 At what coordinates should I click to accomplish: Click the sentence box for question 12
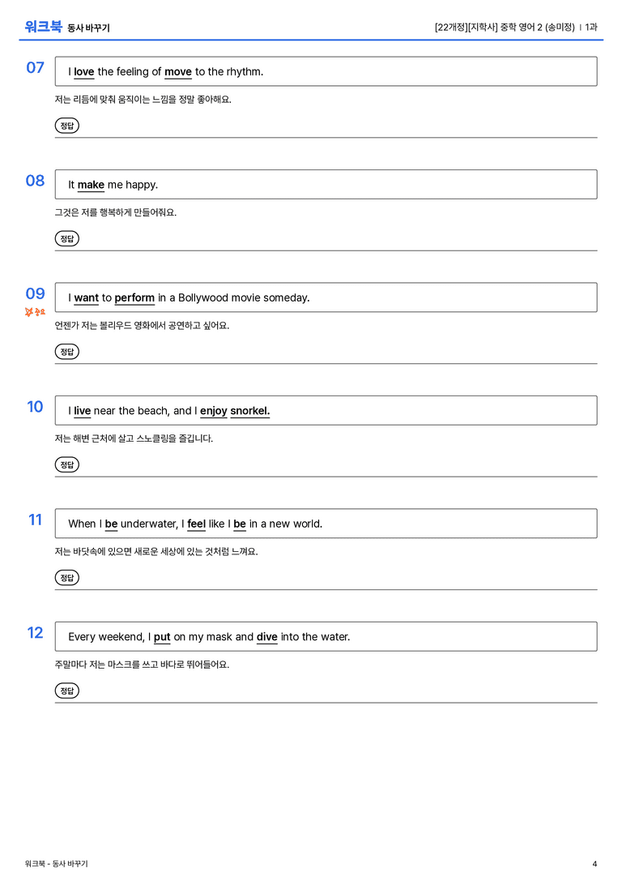pyautogui.click(x=326, y=636)
